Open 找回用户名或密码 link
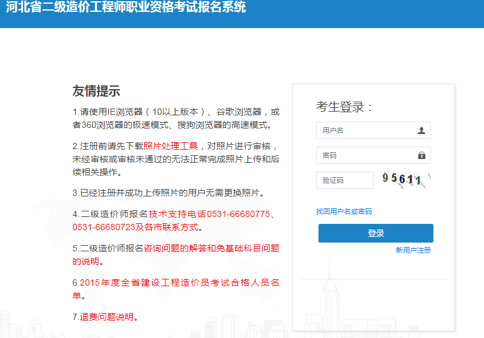The image size is (484, 338). click(344, 211)
